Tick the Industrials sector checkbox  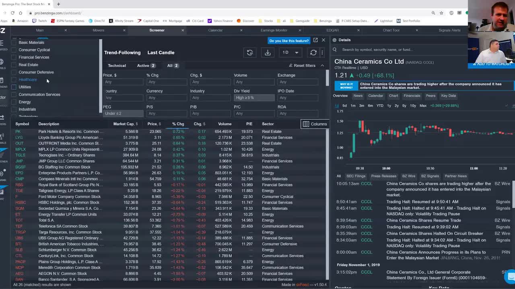pos(14,109)
